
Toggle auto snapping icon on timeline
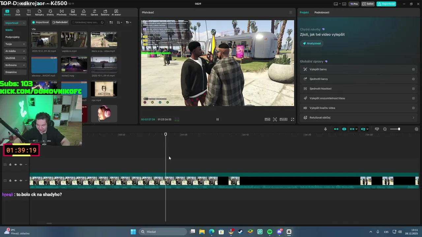[344, 129]
